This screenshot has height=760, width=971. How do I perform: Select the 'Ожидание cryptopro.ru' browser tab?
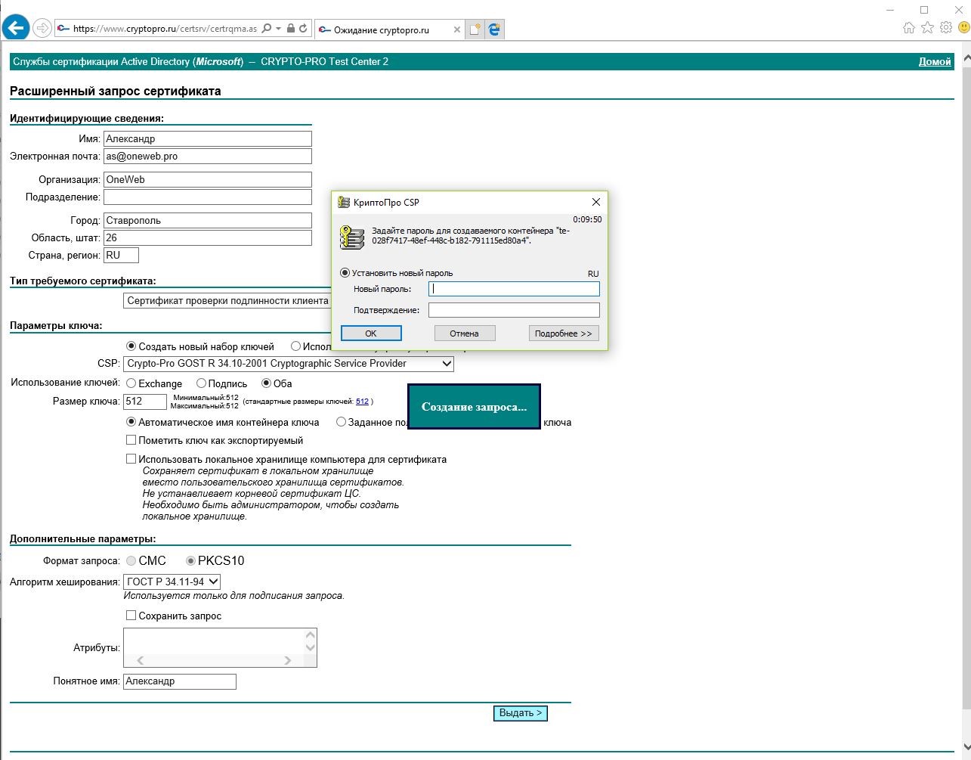click(390, 29)
